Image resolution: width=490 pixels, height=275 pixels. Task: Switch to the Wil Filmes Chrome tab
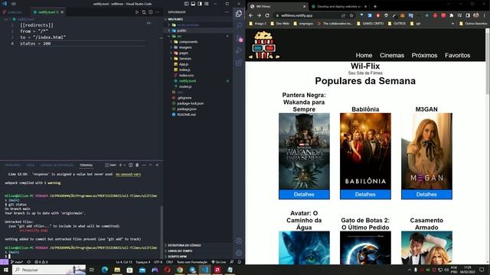coord(276,6)
